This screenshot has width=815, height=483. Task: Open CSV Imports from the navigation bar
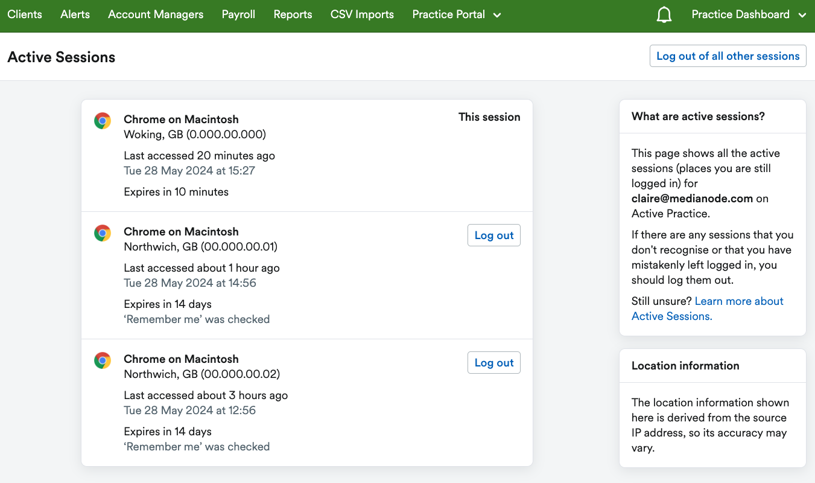coord(362,14)
